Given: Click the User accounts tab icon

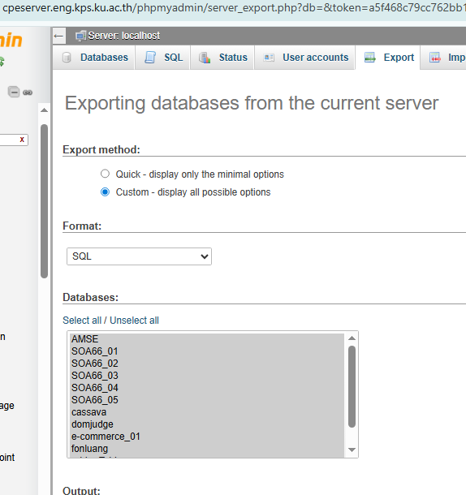Looking at the screenshot, I should coord(269,58).
